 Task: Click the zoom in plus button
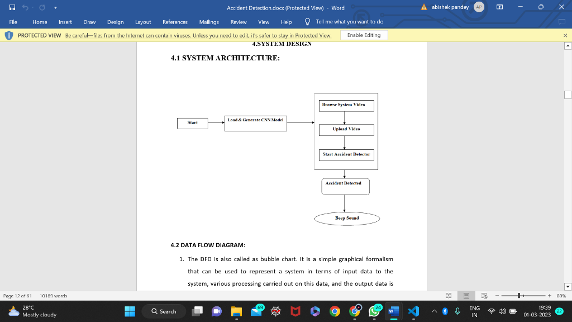tap(550, 296)
